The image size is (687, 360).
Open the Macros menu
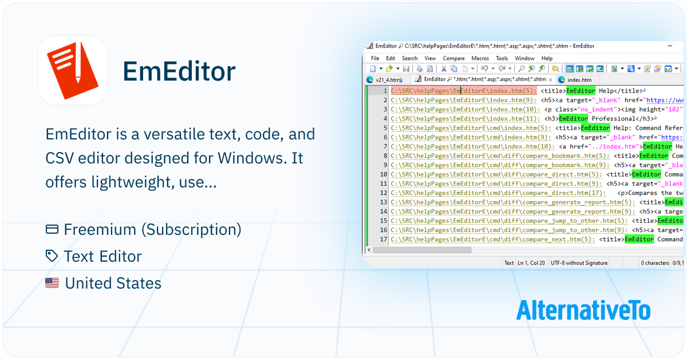tap(480, 58)
